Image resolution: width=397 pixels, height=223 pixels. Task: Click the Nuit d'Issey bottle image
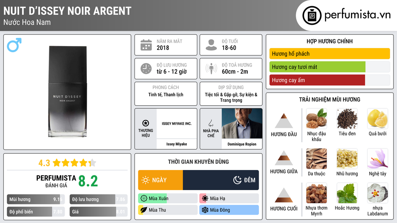pos(67,91)
